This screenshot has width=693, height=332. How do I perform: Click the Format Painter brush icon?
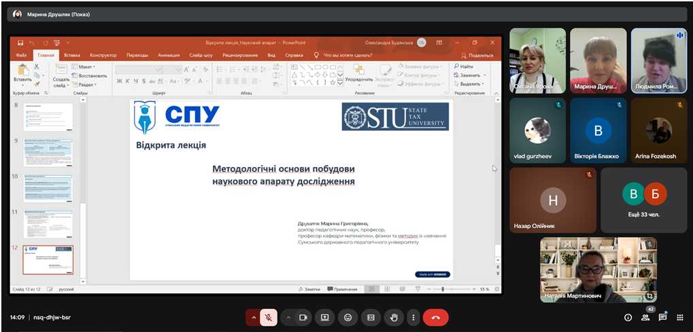(x=37, y=84)
